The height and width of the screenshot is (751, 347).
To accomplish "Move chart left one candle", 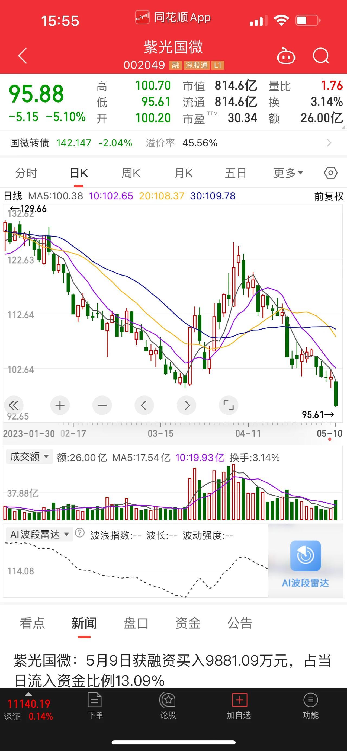I will tap(144, 405).
